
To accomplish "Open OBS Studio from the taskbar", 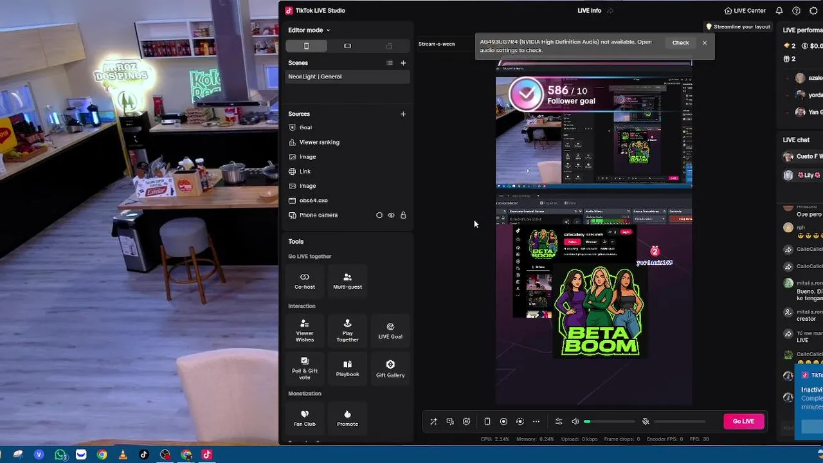I will coord(165,455).
